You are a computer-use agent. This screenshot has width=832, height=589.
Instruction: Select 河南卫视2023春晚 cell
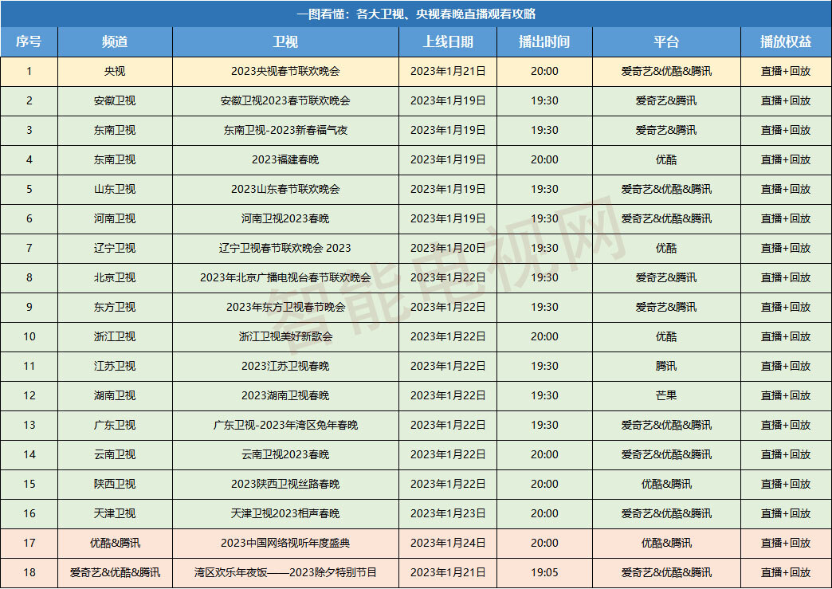pyautogui.click(x=285, y=218)
